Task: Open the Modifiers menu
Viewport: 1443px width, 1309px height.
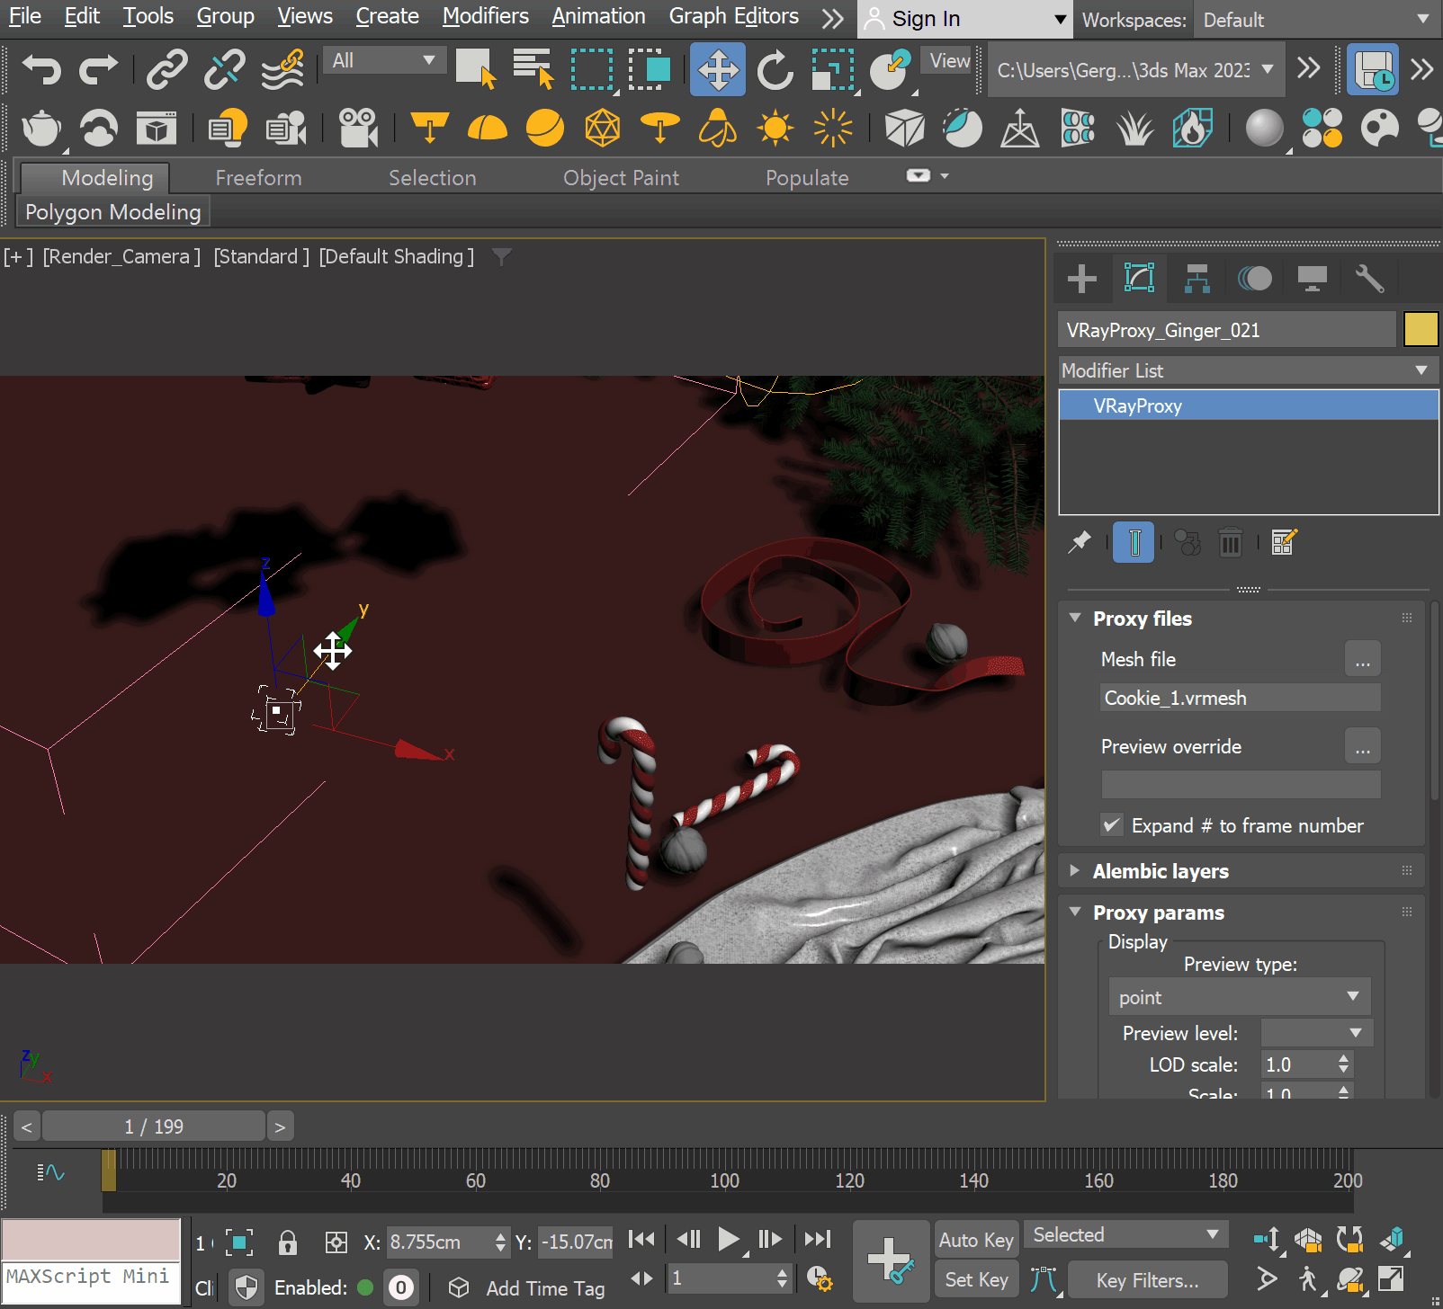Action: [x=485, y=16]
